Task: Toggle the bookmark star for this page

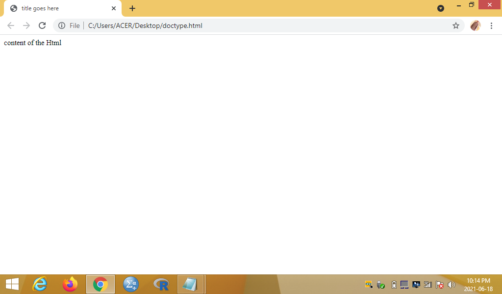Action: [456, 25]
